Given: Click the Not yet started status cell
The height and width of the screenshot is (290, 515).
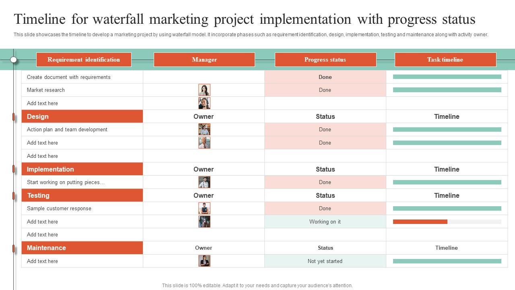Looking at the screenshot, I should 325,261.
